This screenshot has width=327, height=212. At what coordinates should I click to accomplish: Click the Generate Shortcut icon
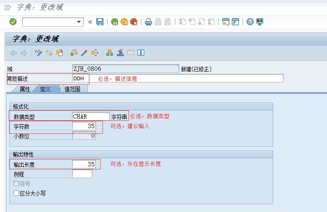(x=235, y=22)
